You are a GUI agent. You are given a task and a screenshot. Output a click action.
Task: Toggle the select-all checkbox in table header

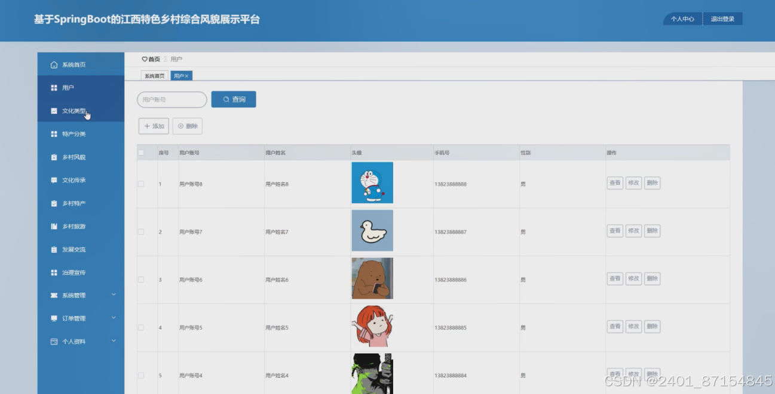141,153
